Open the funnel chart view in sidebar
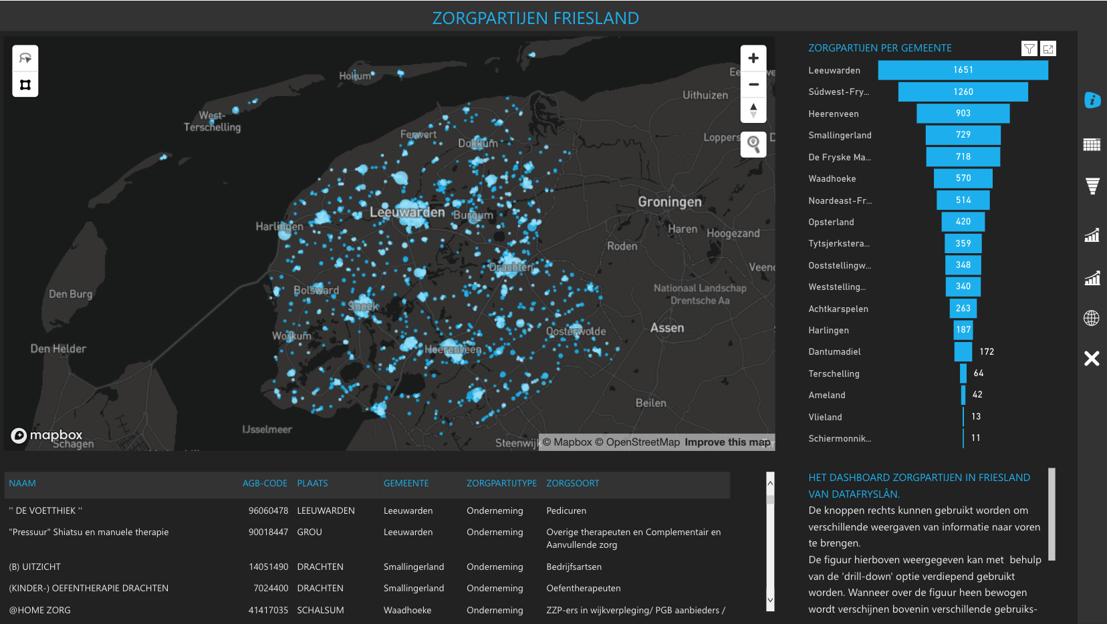This screenshot has height=624, width=1107. (x=1092, y=186)
